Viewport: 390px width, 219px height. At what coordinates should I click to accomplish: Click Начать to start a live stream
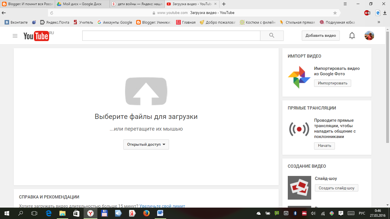tap(324, 146)
